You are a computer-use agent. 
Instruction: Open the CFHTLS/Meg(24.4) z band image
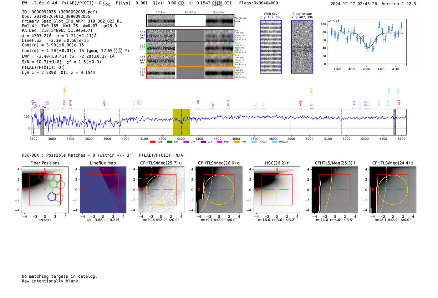click(x=393, y=190)
